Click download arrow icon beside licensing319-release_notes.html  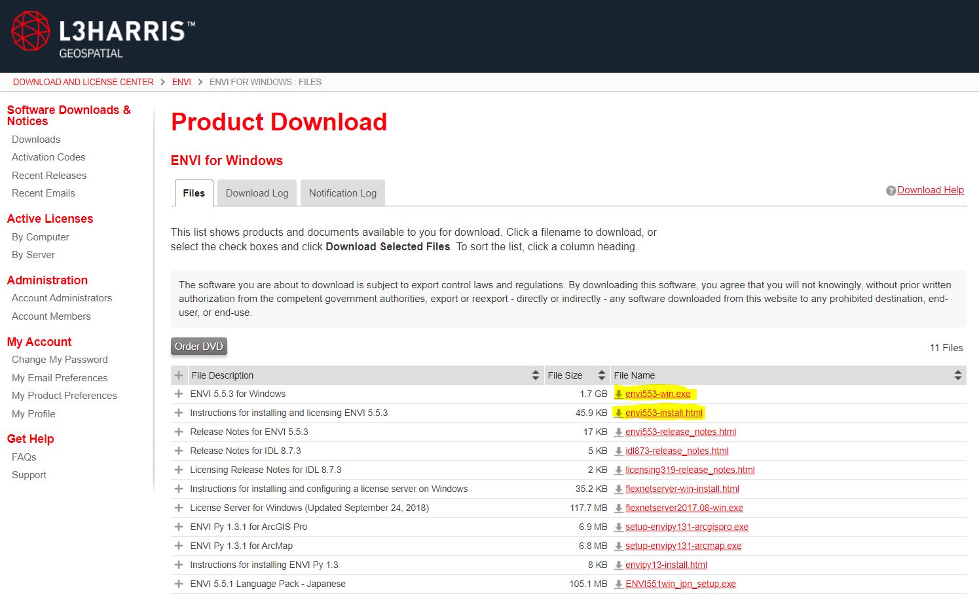(x=618, y=470)
